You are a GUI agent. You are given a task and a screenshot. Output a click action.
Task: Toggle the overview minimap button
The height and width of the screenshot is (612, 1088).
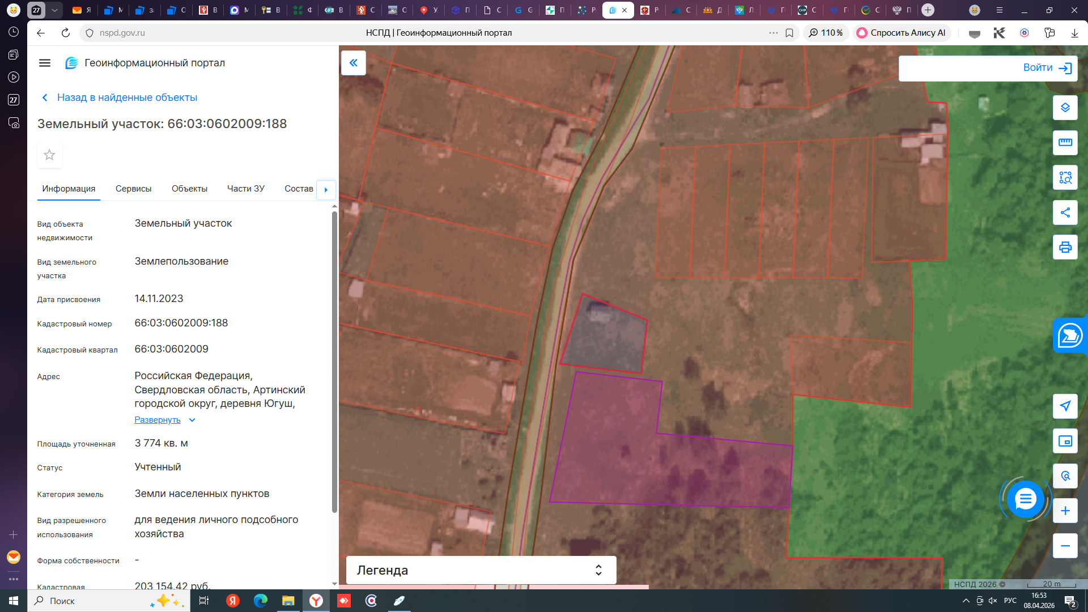(x=1065, y=441)
